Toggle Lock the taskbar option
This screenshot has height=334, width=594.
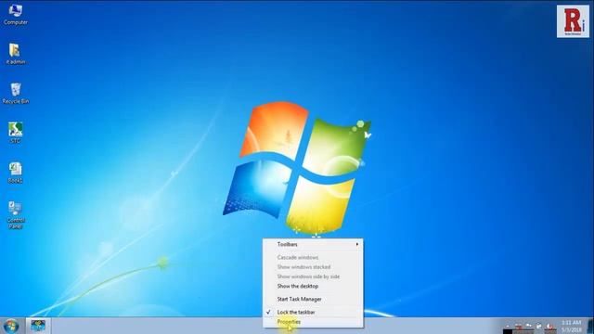[313, 312]
